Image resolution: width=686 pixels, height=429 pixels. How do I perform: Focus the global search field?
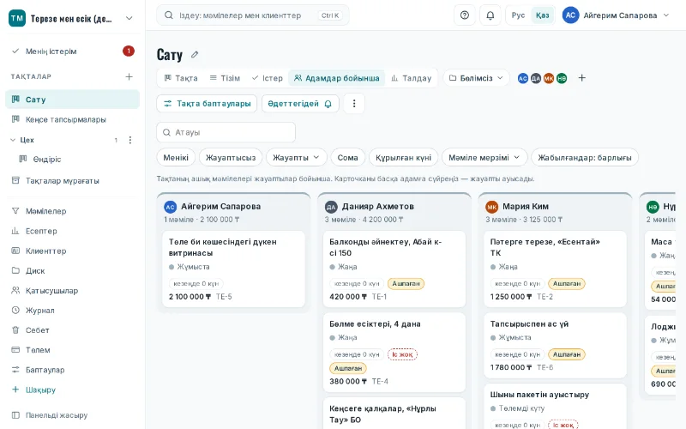[x=252, y=15]
